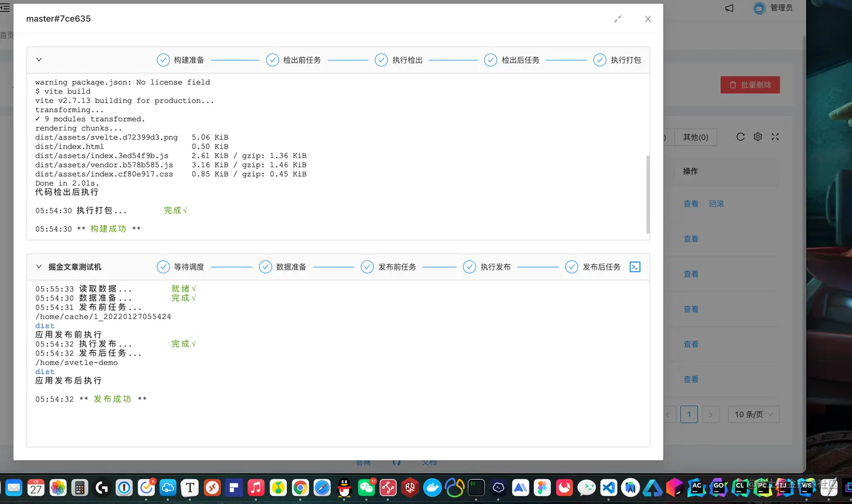This screenshot has height=504, width=852.
Task: Open Google Chrome from the Dock
Action: [300, 487]
